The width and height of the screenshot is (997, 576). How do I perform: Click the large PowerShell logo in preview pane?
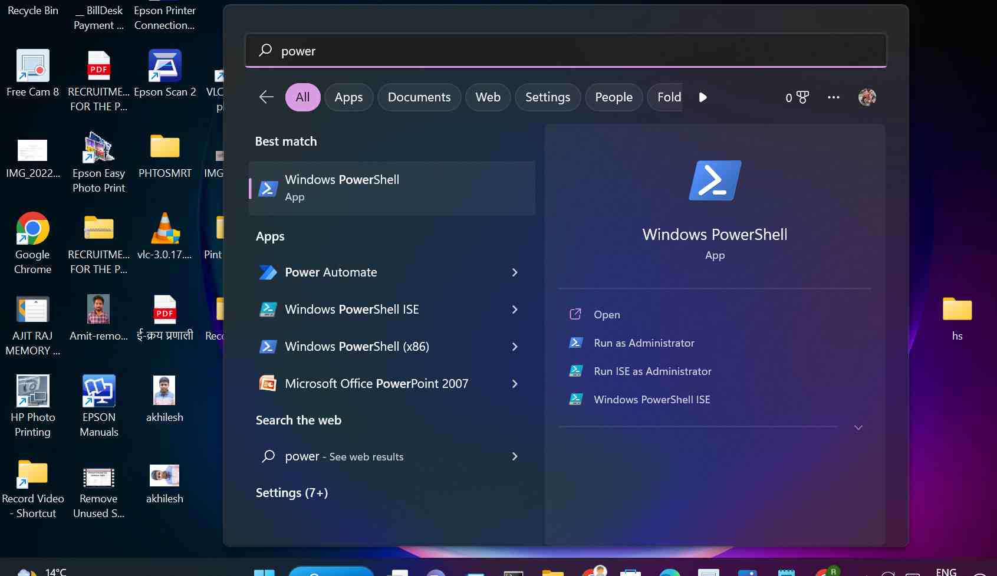pos(715,180)
